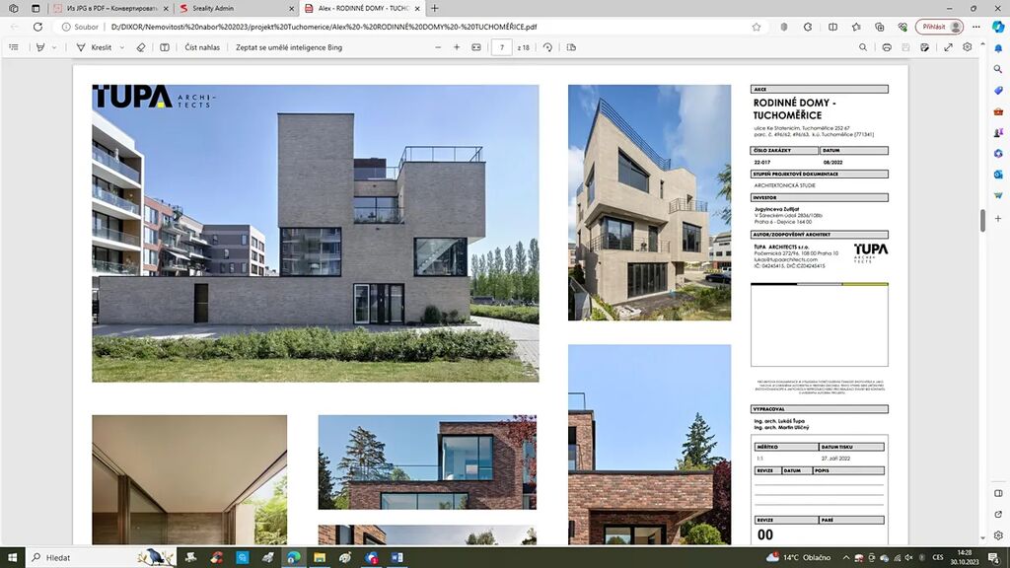The image size is (1010, 568).
Task: Print the PDF document
Action: (887, 47)
